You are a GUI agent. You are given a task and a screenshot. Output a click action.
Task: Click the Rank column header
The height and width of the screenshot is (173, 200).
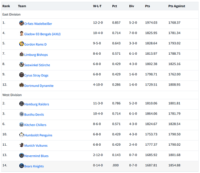click(x=6, y=6)
